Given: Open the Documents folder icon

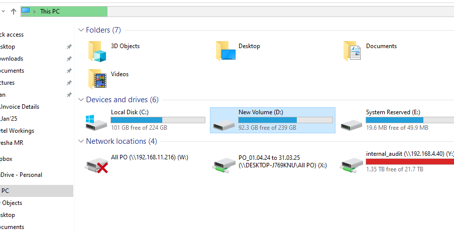Looking at the screenshot, I should [352, 51].
